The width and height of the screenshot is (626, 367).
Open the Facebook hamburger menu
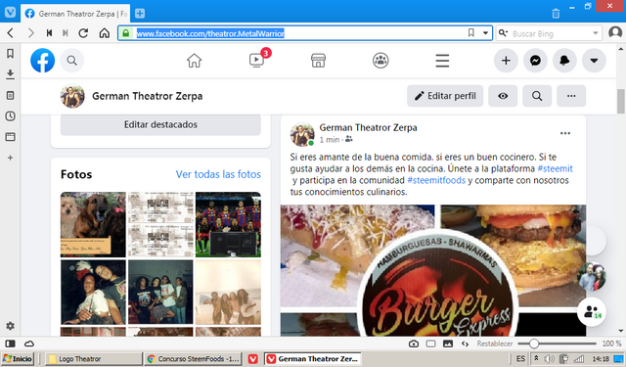click(x=442, y=61)
